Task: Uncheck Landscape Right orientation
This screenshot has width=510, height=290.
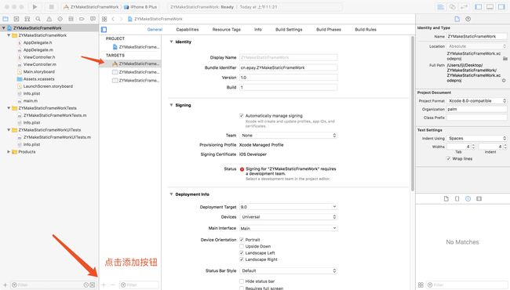Action: [242, 259]
